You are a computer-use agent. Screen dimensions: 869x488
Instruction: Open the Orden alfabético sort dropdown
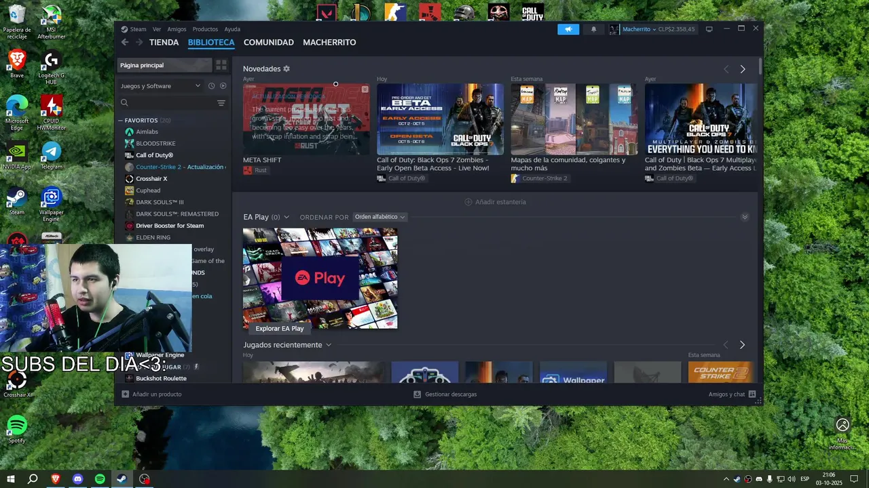pos(380,217)
